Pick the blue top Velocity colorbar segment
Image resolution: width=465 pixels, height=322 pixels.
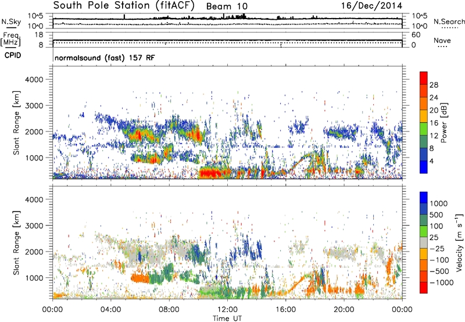pyautogui.click(x=424, y=198)
